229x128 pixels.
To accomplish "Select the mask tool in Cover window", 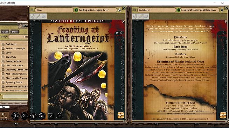I will (33, 16).
